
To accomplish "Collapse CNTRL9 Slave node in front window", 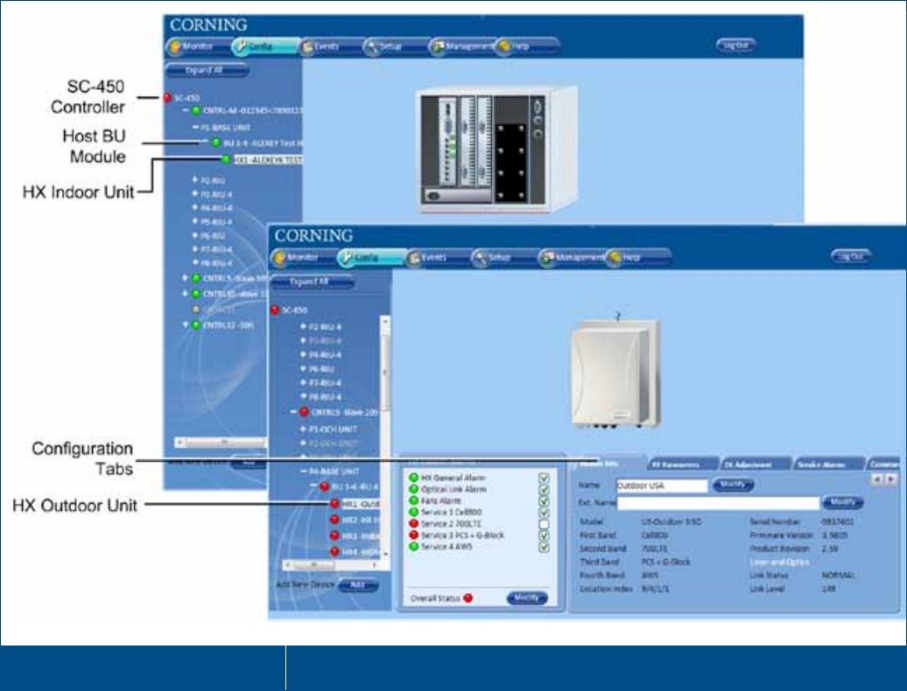I will tap(293, 412).
